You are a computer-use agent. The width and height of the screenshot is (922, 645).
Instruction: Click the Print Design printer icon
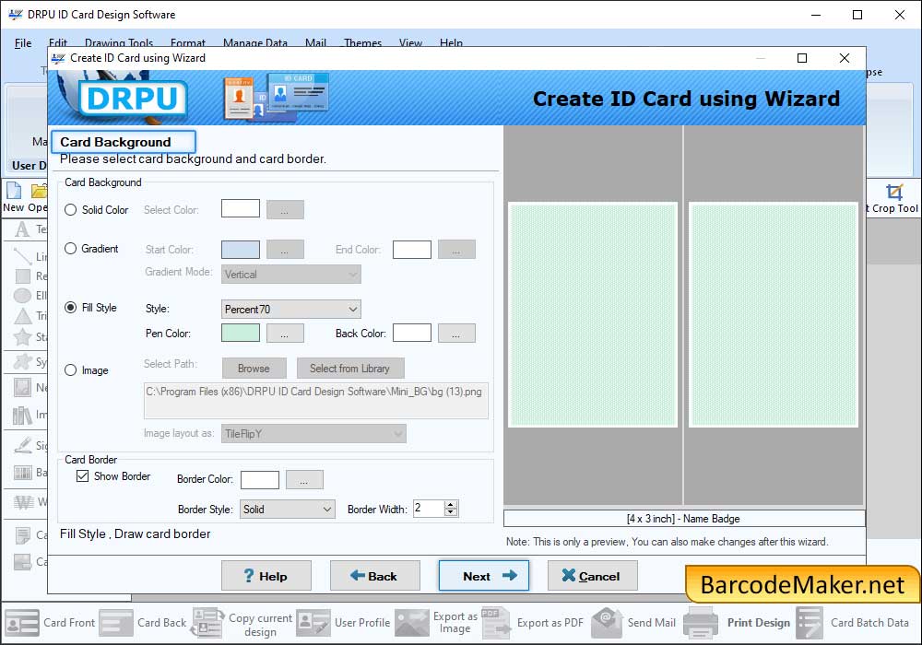701,623
